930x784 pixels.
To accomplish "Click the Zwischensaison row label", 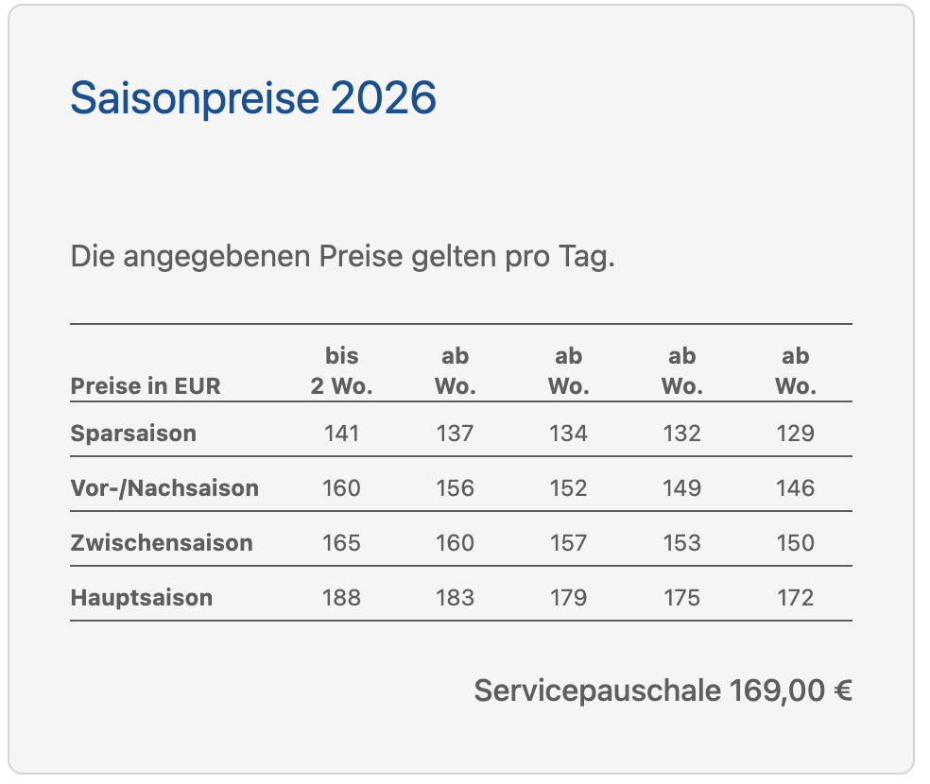I will (162, 543).
